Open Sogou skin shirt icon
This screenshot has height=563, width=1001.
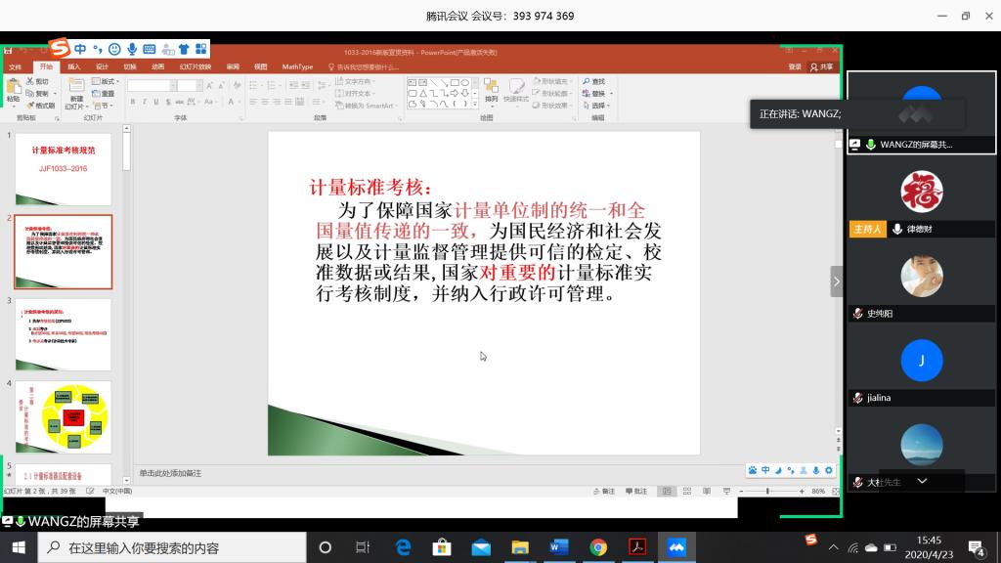(x=184, y=49)
